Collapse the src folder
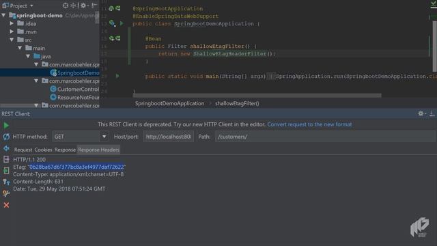The width and height of the screenshot is (437, 246). pyautogui.click(x=12, y=40)
